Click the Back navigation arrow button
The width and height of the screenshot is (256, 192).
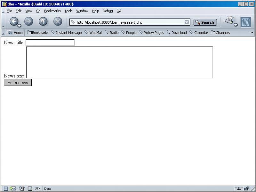pos(14,21)
